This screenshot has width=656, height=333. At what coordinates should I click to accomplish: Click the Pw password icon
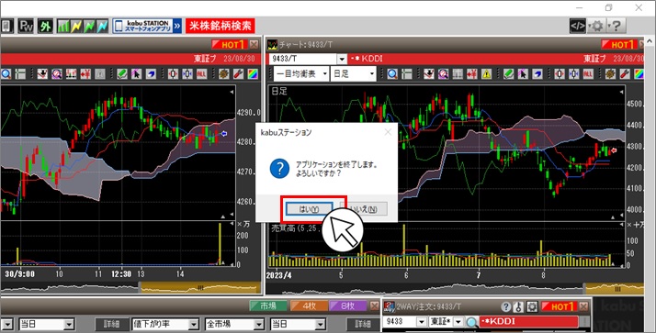coord(27,26)
